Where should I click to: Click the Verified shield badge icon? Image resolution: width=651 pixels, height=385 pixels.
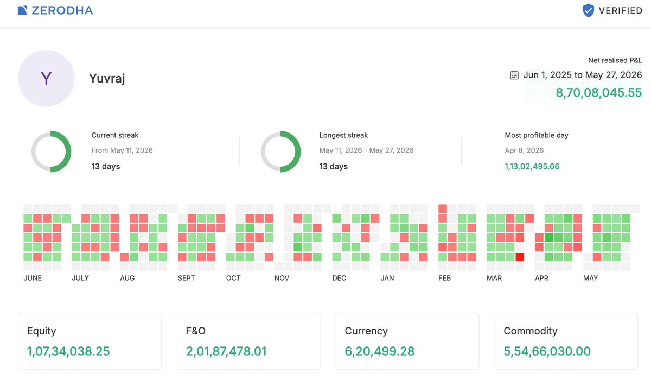588,10
